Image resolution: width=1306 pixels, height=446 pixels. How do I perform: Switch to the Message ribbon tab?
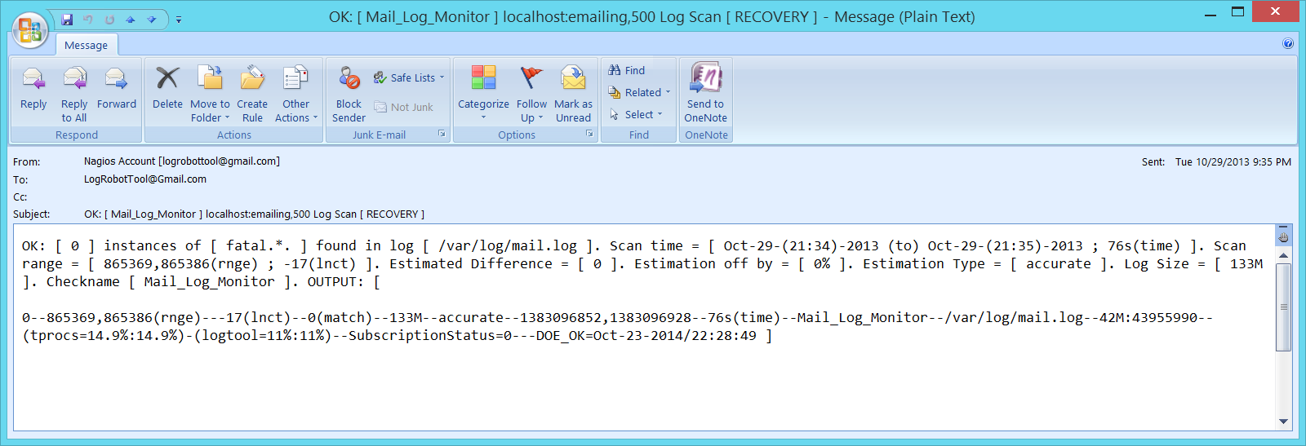point(86,46)
